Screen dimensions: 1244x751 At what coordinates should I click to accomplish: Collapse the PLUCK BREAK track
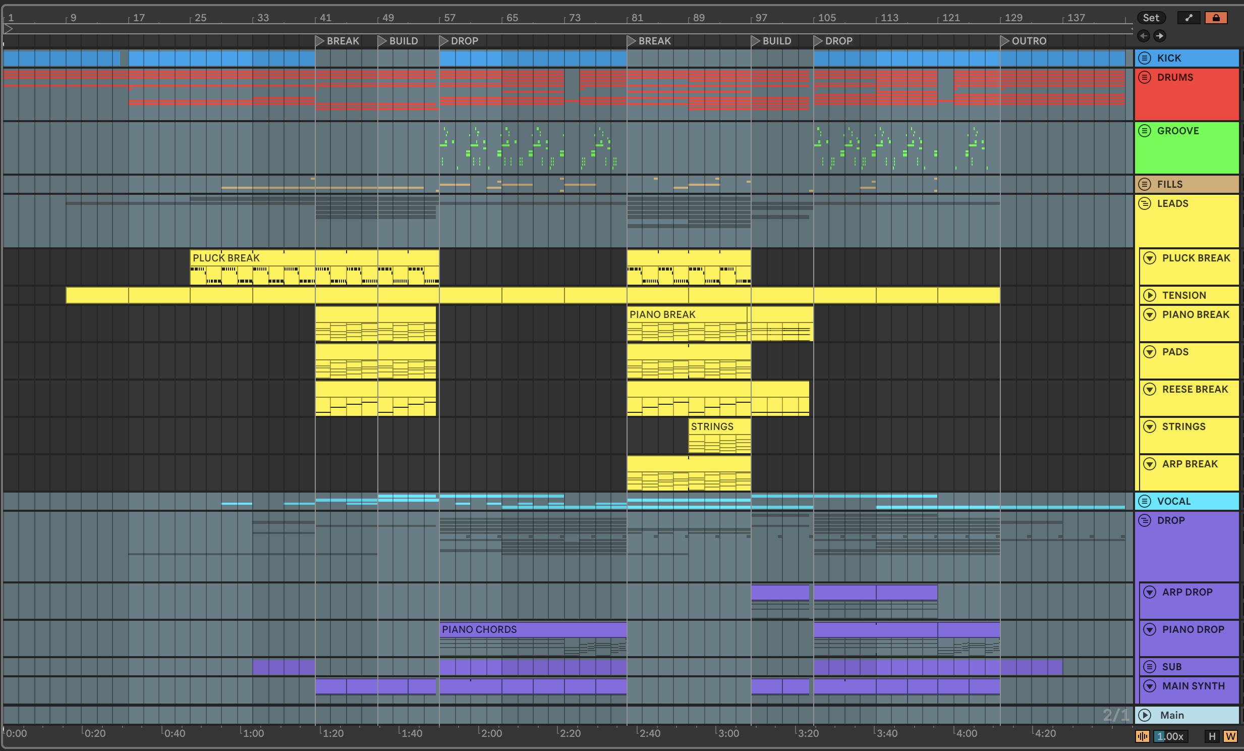tap(1150, 258)
